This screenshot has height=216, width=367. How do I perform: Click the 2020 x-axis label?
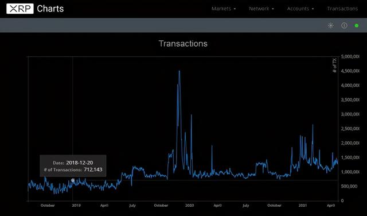pyautogui.click(x=189, y=206)
